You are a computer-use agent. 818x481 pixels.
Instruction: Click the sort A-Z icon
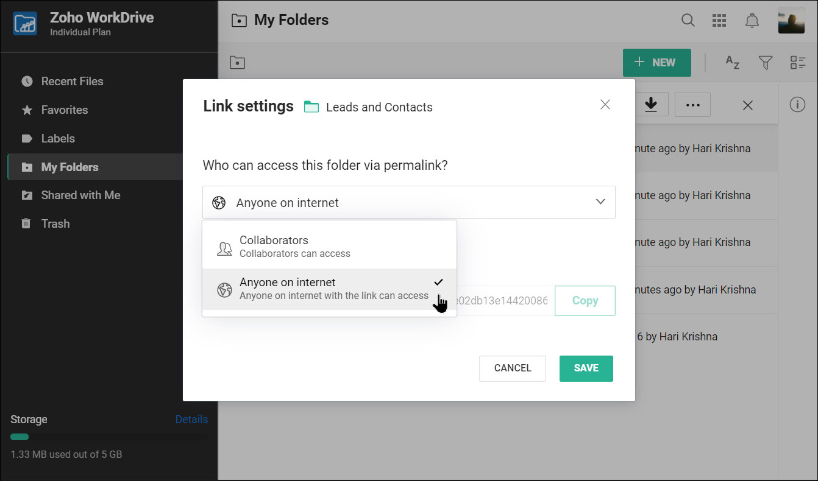[x=732, y=62]
